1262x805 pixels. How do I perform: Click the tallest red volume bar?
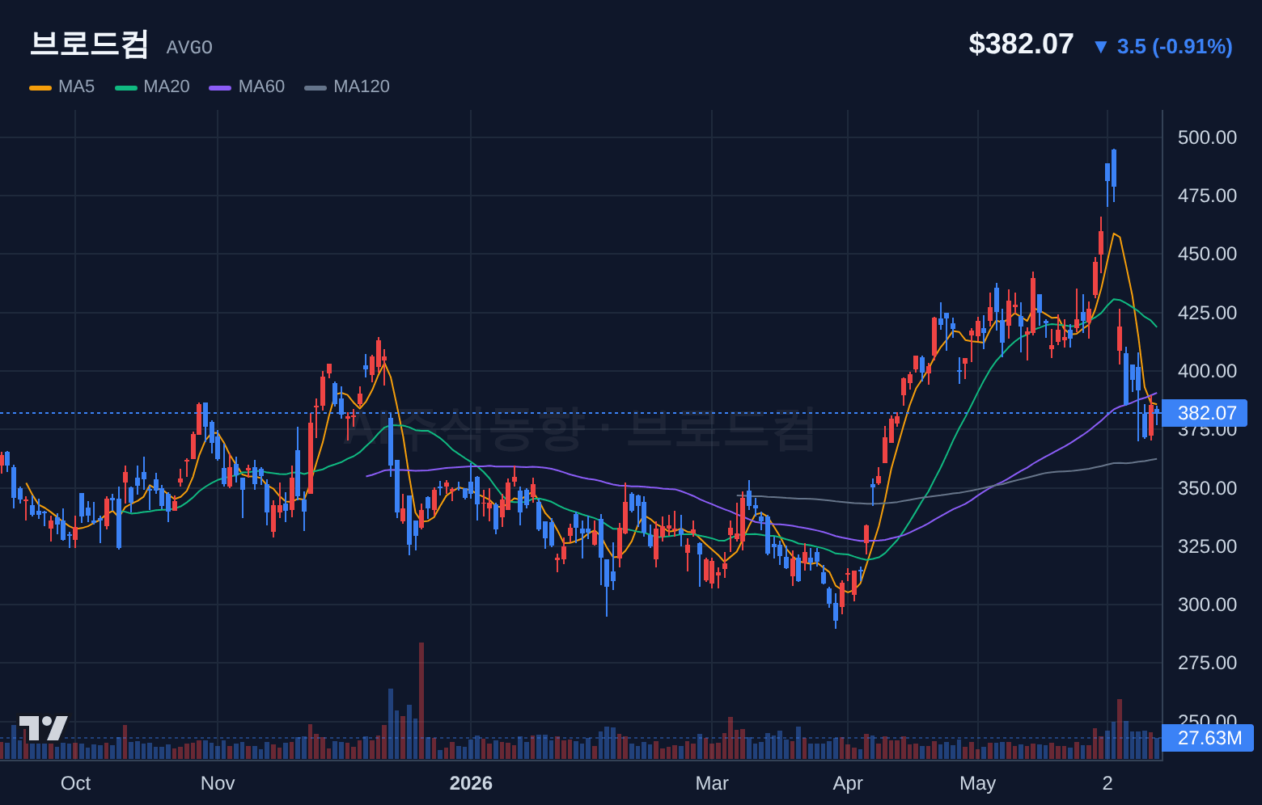(x=421, y=701)
